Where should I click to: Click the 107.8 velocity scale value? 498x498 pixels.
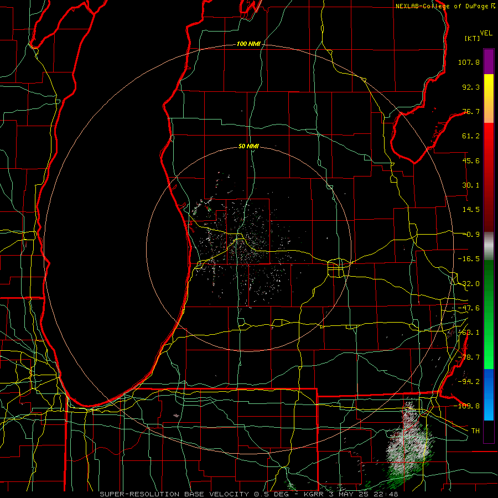tap(469, 62)
